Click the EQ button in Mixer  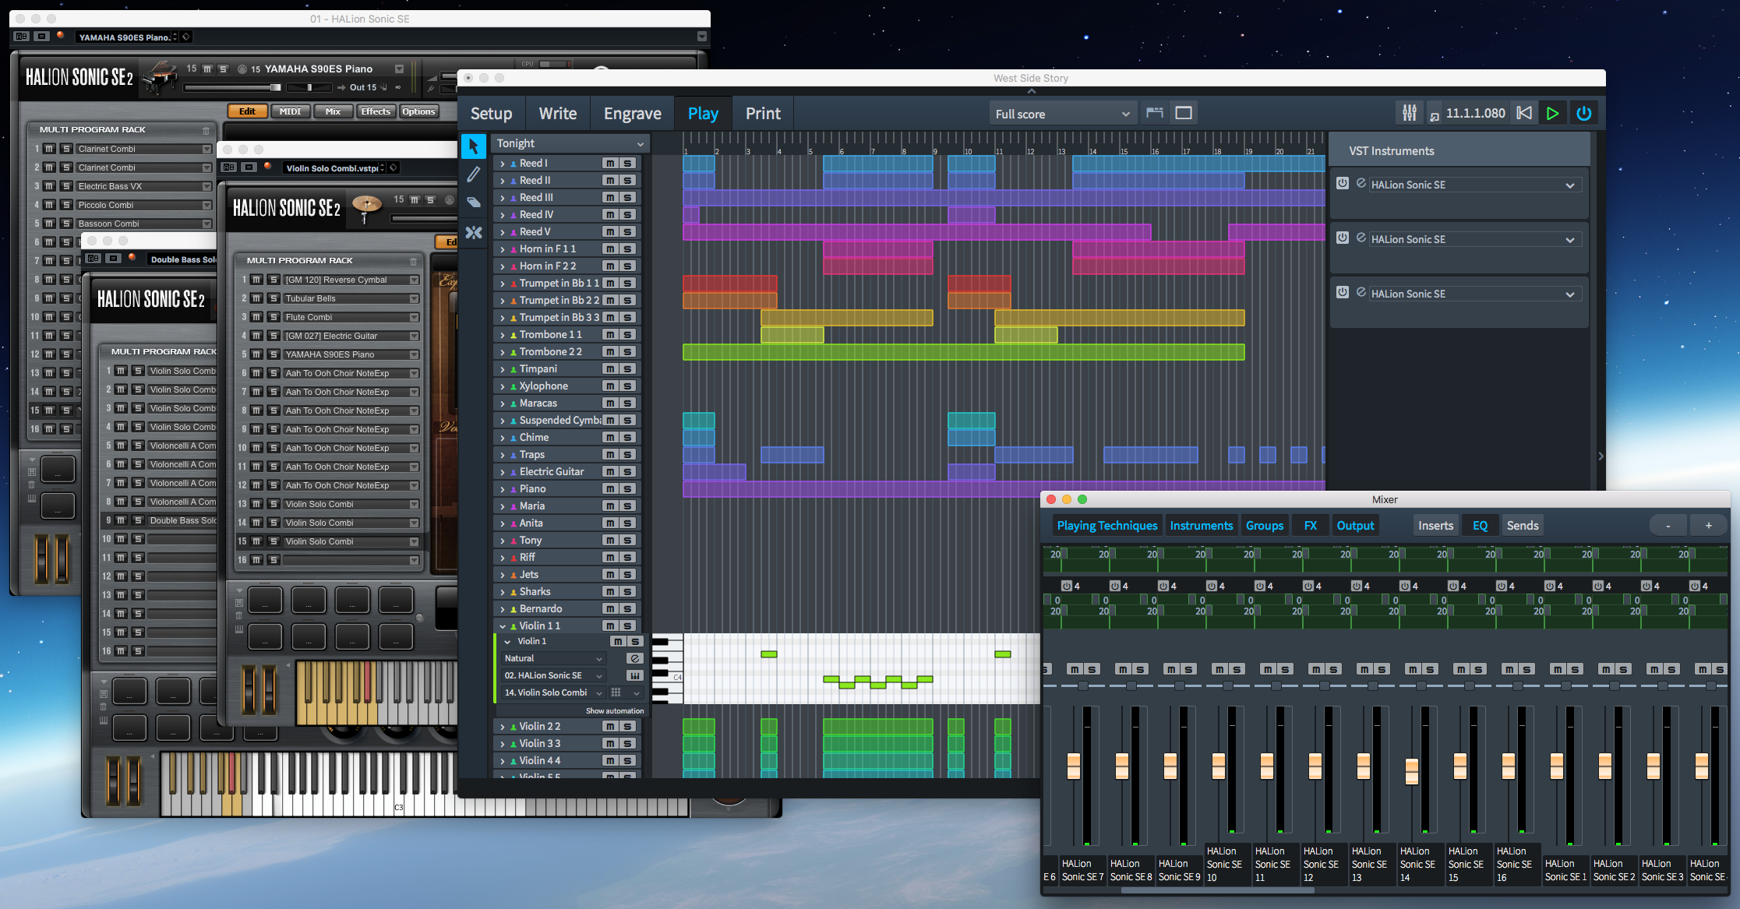(x=1480, y=526)
